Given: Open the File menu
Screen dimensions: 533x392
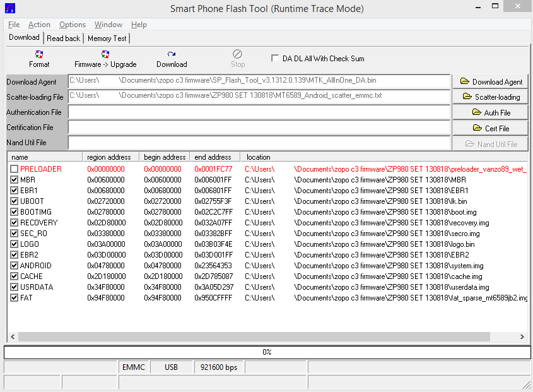Looking at the screenshot, I should click(x=14, y=25).
